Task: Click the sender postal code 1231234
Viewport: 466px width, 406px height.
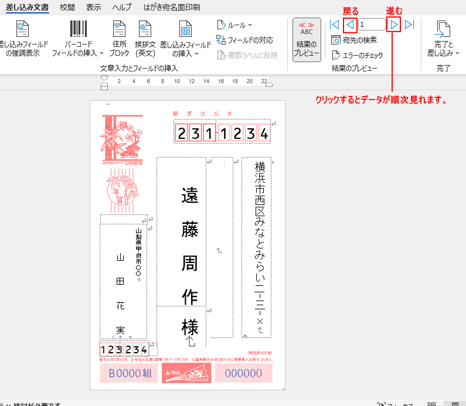Action: [124, 350]
